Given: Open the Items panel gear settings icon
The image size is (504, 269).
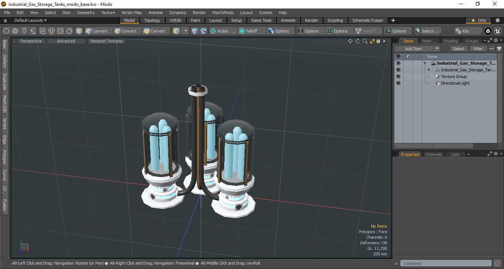Looking at the screenshot, I should [495, 40].
